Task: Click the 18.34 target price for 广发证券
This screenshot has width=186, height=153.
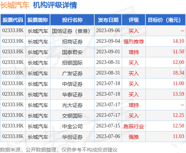Action: coord(178,73)
